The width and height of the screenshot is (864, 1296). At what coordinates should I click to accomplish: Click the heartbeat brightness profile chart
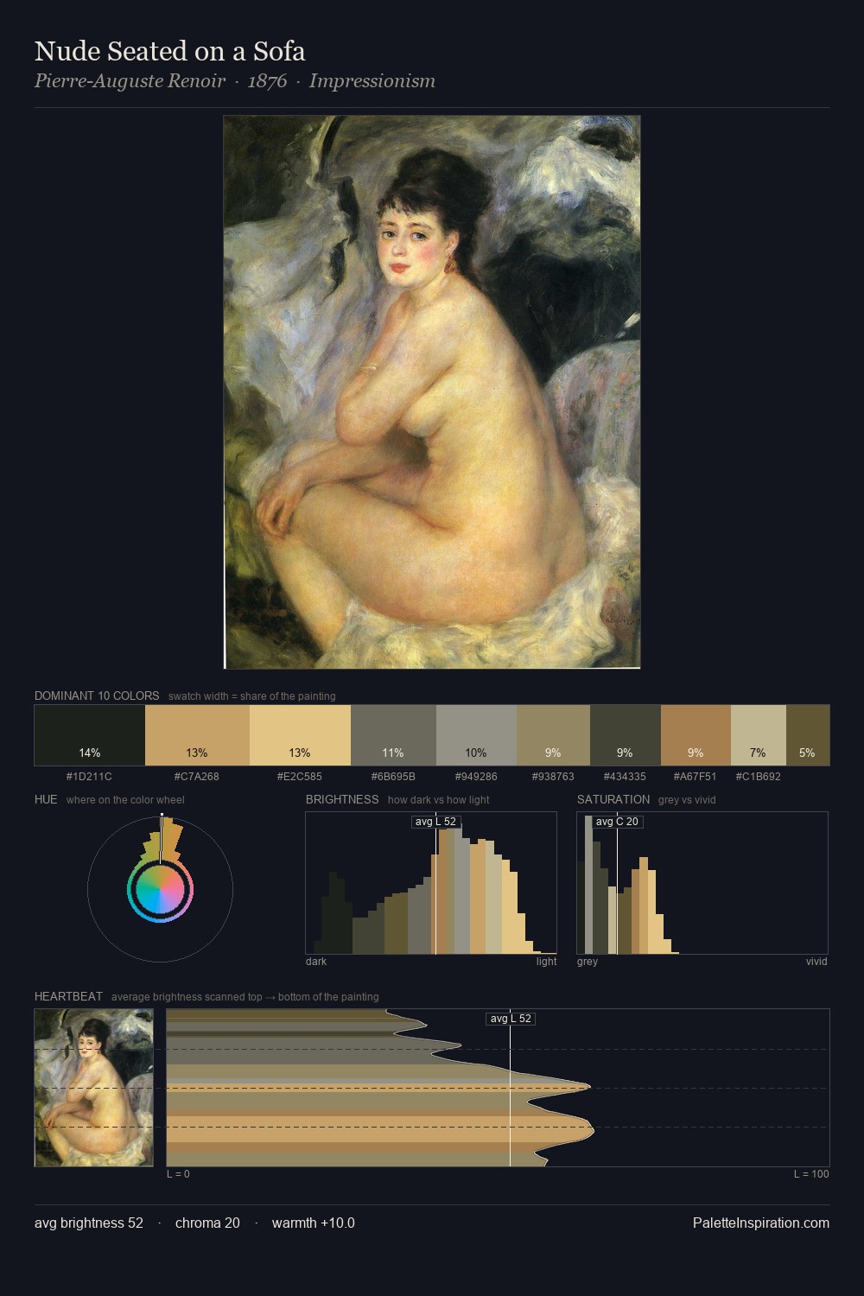click(498, 1088)
